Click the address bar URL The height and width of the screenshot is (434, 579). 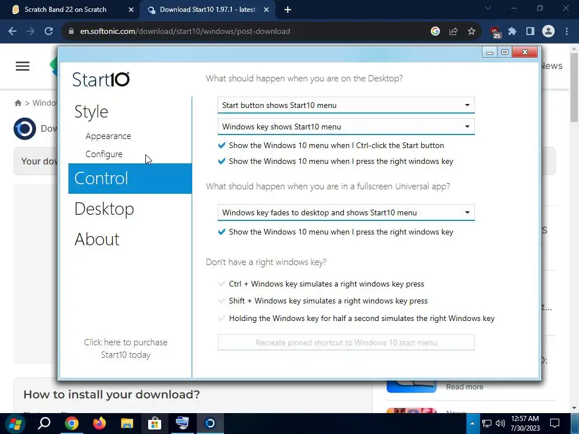coord(185,32)
